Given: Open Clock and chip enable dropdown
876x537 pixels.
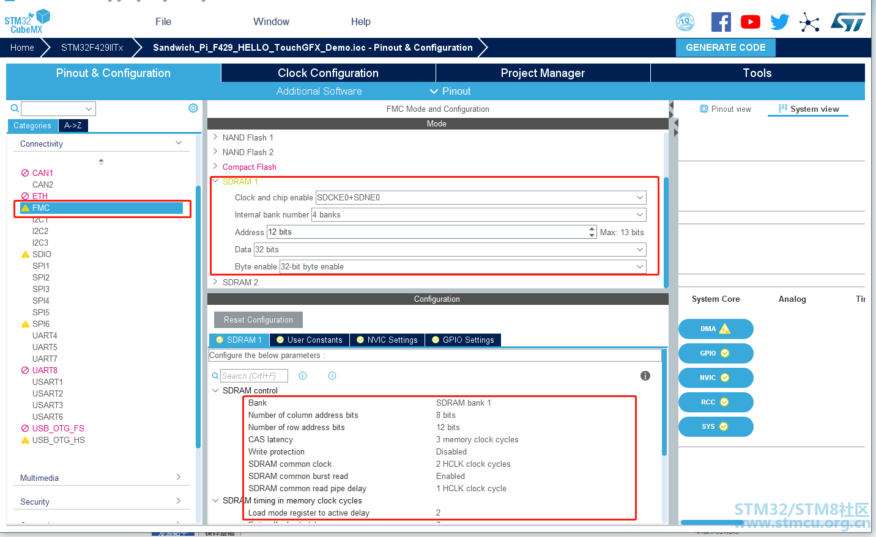Looking at the screenshot, I should [x=640, y=197].
